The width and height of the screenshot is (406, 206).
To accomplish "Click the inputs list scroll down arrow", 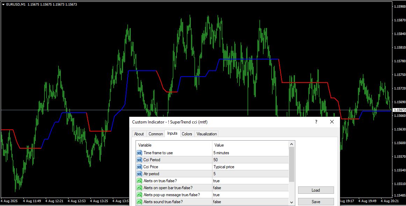I will tap(292, 202).
